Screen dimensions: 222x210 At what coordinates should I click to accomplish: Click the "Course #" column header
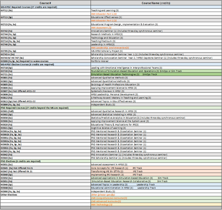45,3
